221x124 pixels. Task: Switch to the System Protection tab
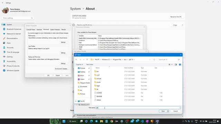tap(55, 30)
